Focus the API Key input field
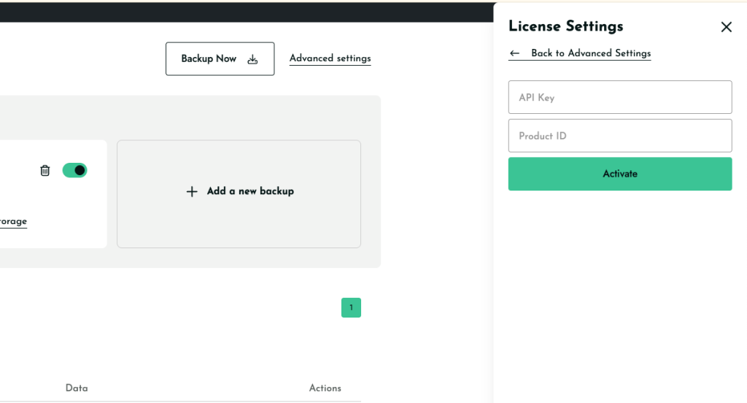The height and width of the screenshot is (403, 747). [620, 97]
